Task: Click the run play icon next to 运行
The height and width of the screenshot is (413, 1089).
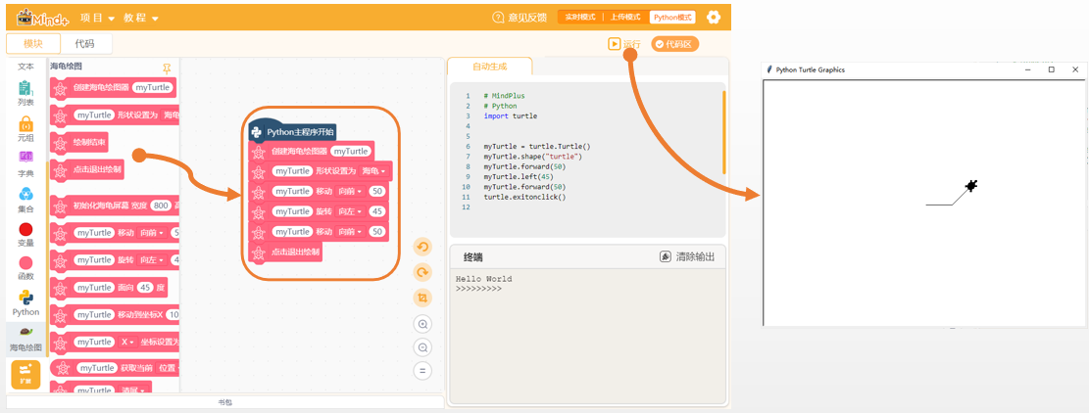Action: pos(614,44)
